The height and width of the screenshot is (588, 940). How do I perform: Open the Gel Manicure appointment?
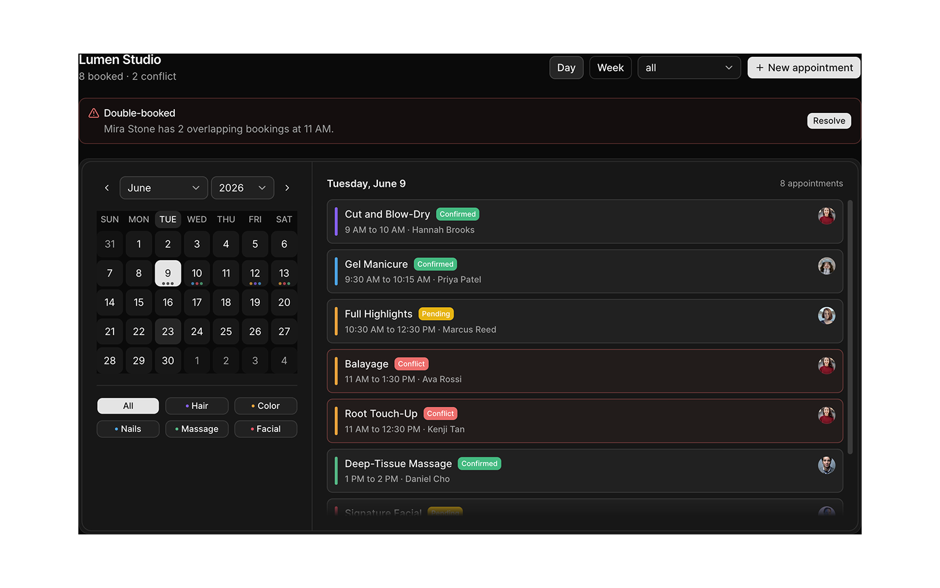(585, 271)
